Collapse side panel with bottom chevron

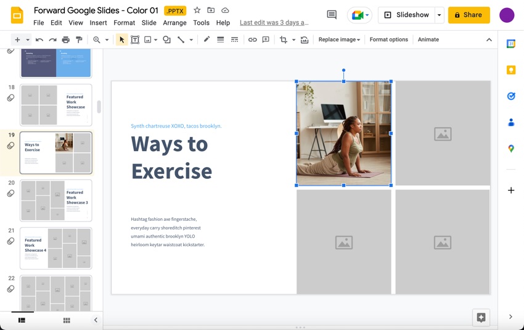pyautogui.click(x=510, y=316)
